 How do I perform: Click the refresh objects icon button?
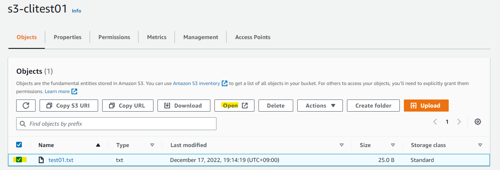click(x=26, y=106)
